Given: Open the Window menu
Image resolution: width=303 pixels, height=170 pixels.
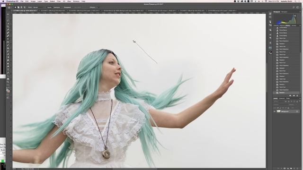Looking at the screenshot, I should pos(76,1).
